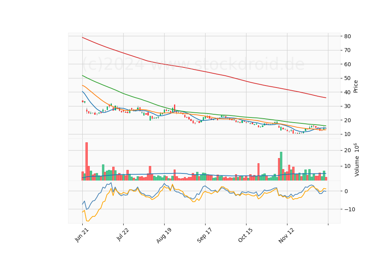Click the Nov 12 date label
This screenshot has width=378, height=272.
(287, 236)
